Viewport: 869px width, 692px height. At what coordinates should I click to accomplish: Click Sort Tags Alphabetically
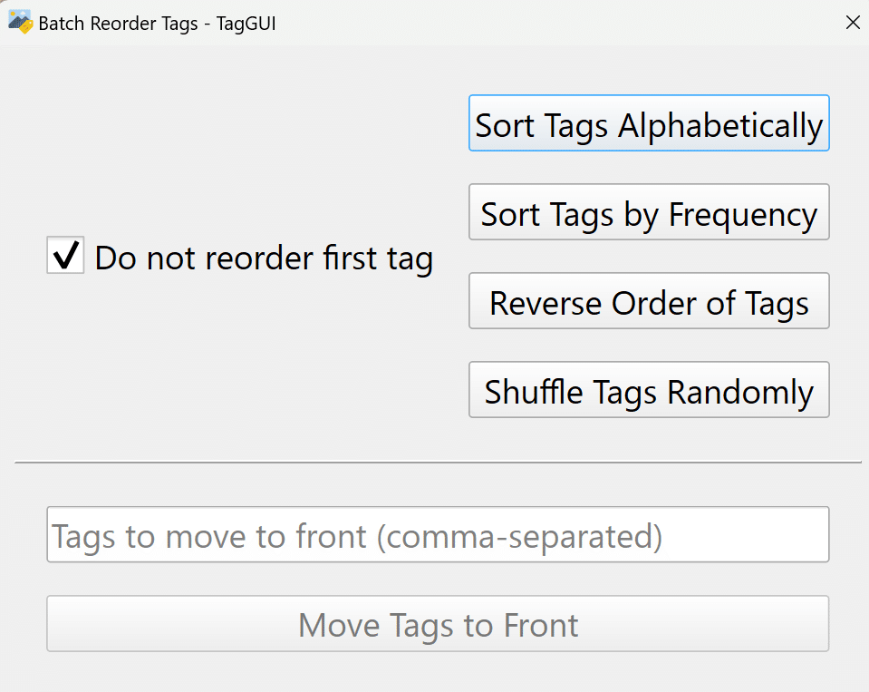click(x=649, y=123)
